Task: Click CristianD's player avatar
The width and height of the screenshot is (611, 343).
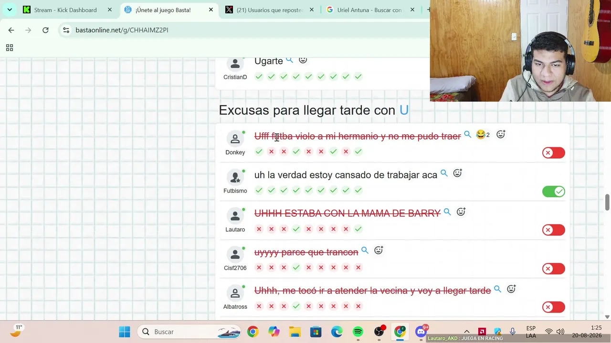Action: (235, 64)
